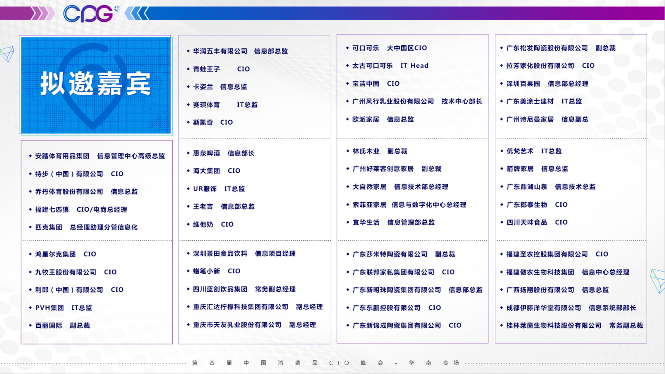
Task: Select 青蛙王子 CIO entry
Action: 221,69
